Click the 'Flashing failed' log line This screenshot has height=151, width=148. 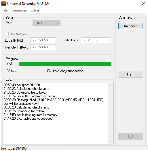point(54,102)
